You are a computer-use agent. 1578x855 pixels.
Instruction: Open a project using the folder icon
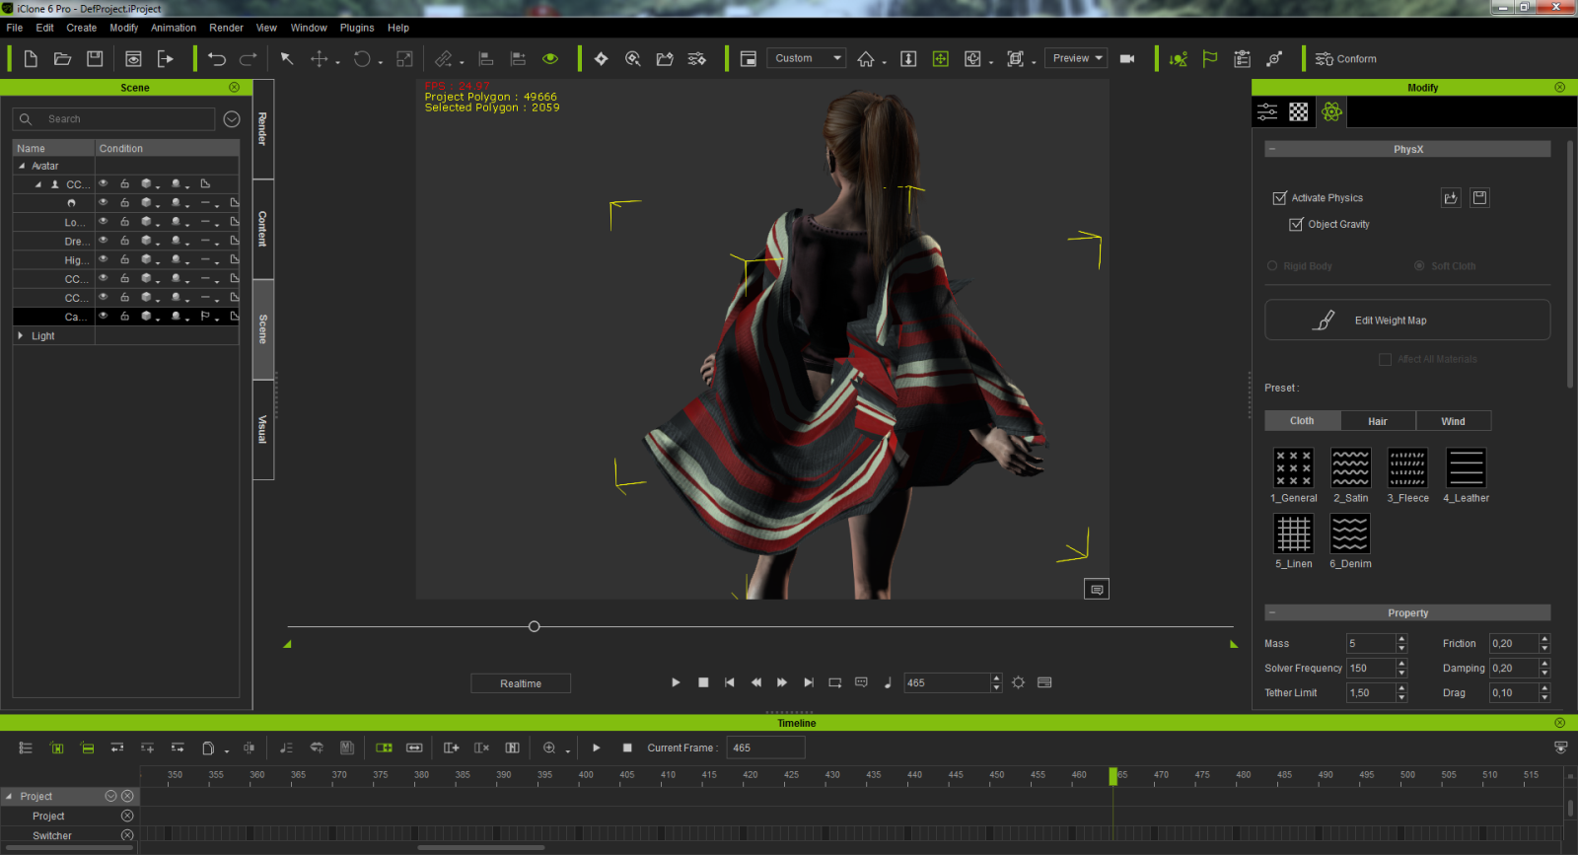pyautogui.click(x=62, y=59)
